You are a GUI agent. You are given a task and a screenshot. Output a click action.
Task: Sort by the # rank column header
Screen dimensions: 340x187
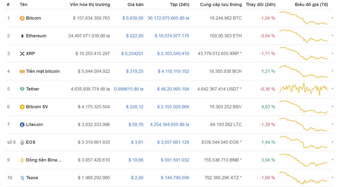click(8, 4)
